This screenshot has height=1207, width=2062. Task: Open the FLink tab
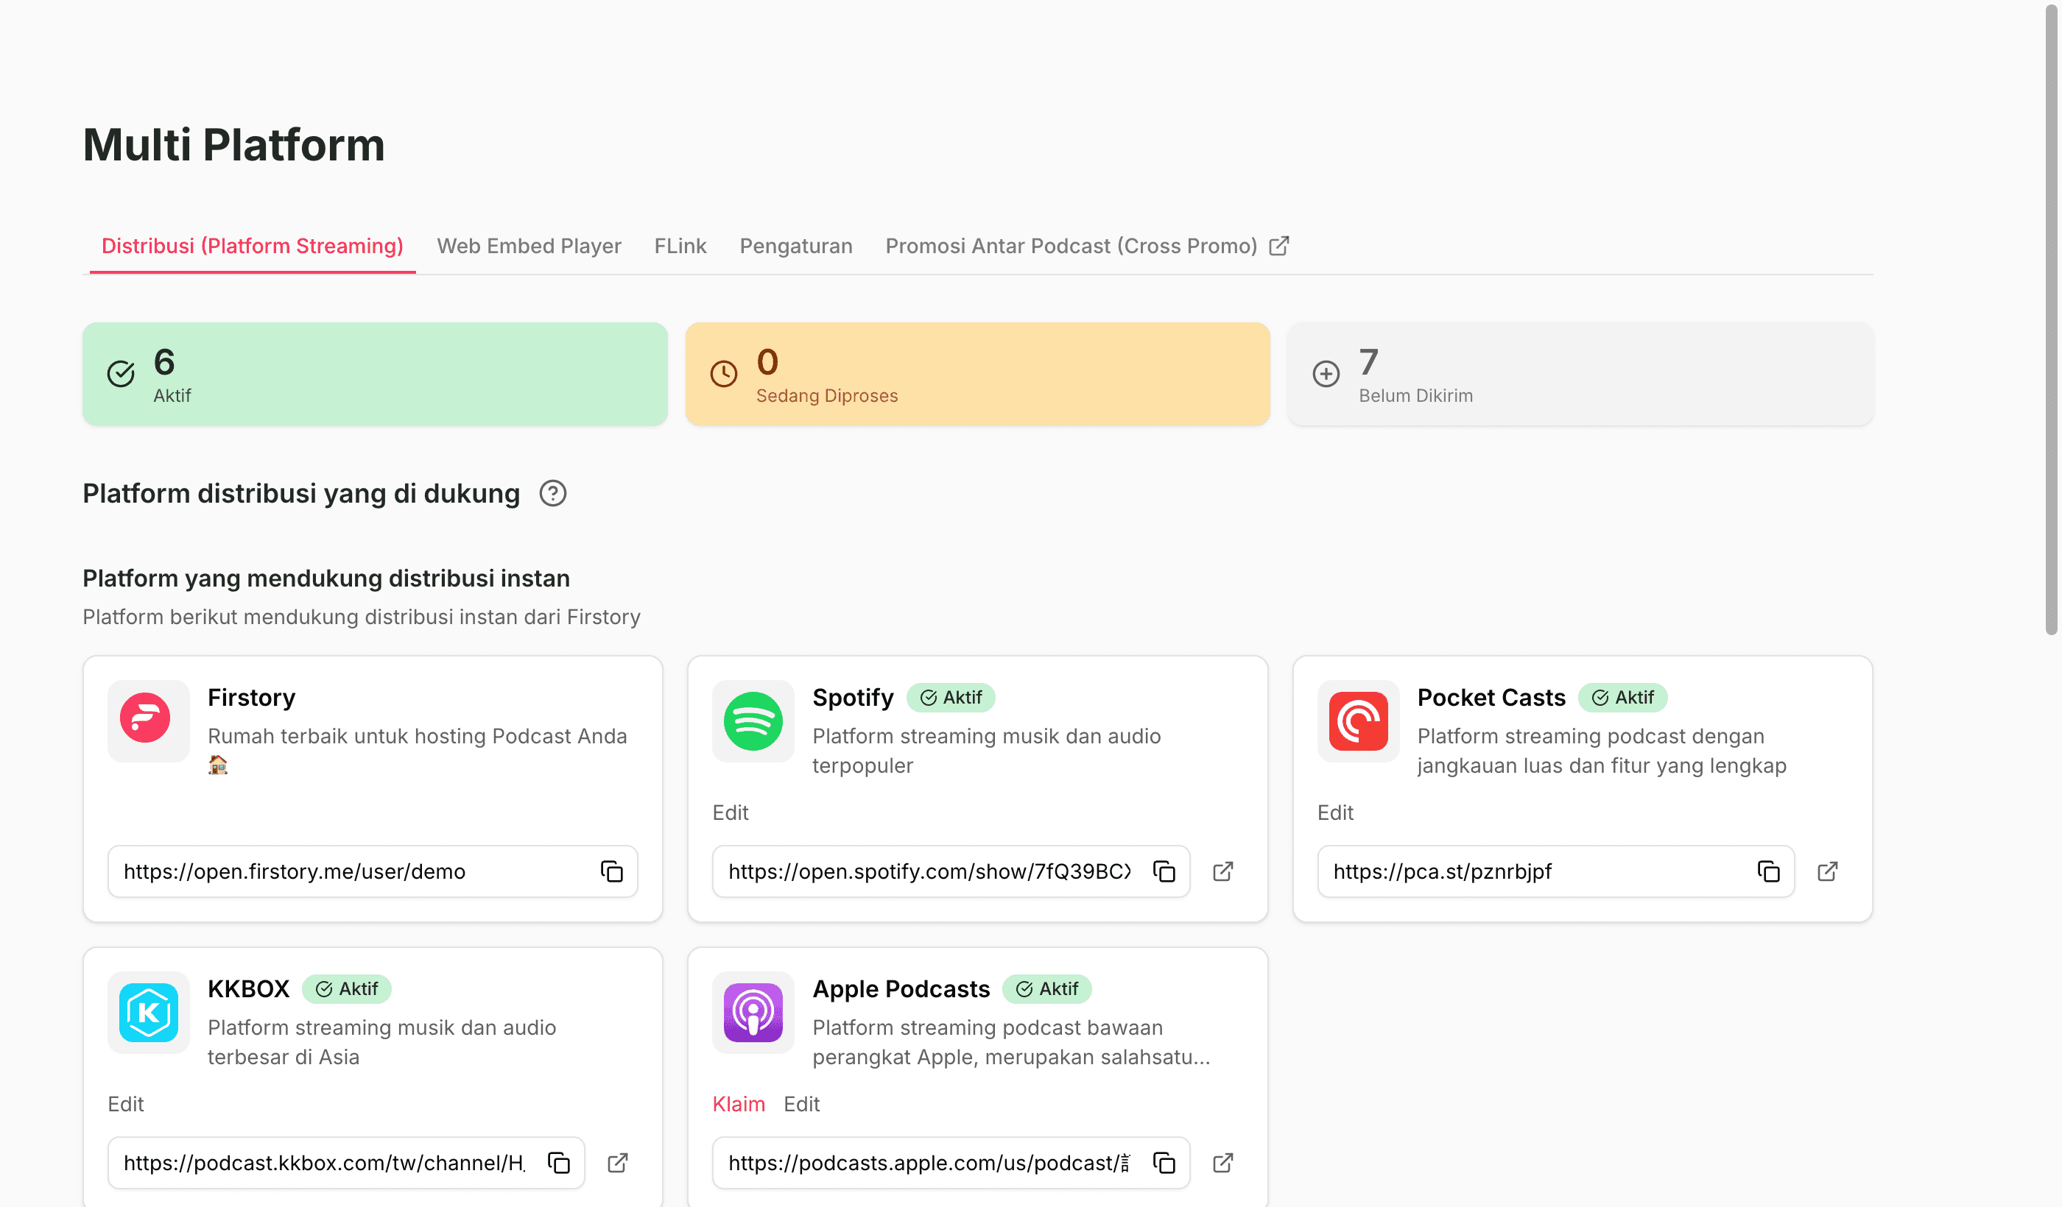pyautogui.click(x=680, y=246)
